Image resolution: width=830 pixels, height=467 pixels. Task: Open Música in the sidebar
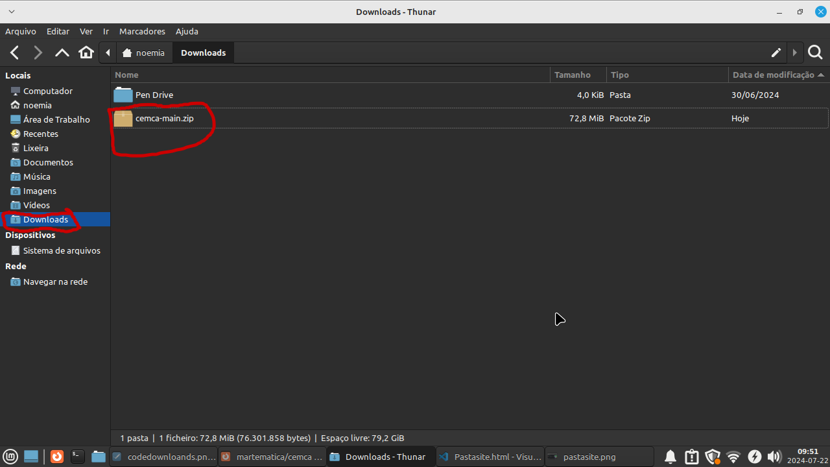tap(55, 176)
